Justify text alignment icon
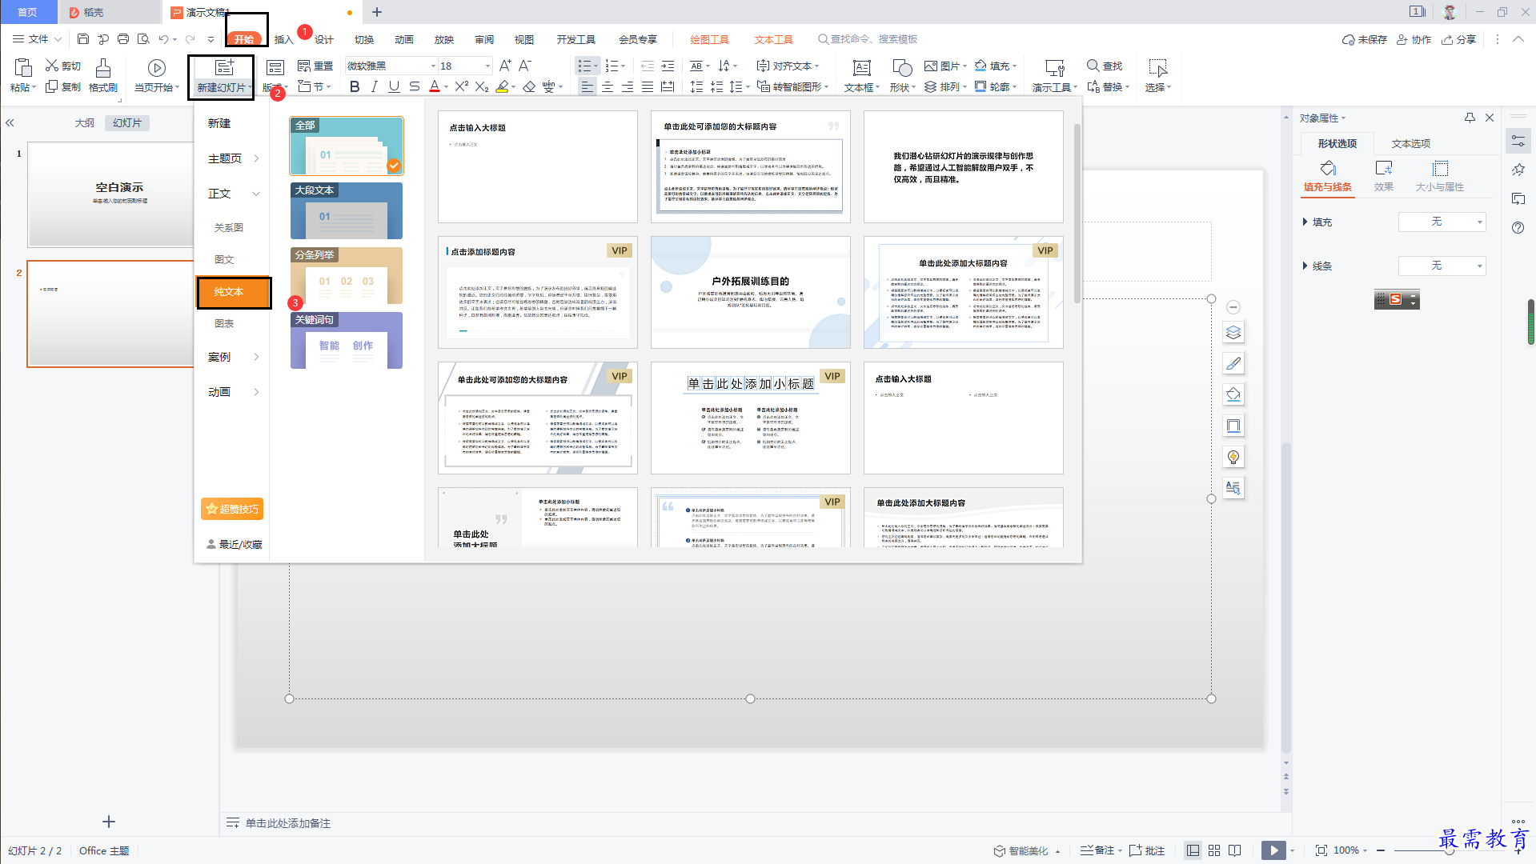This screenshot has height=864, width=1536. (x=648, y=86)
